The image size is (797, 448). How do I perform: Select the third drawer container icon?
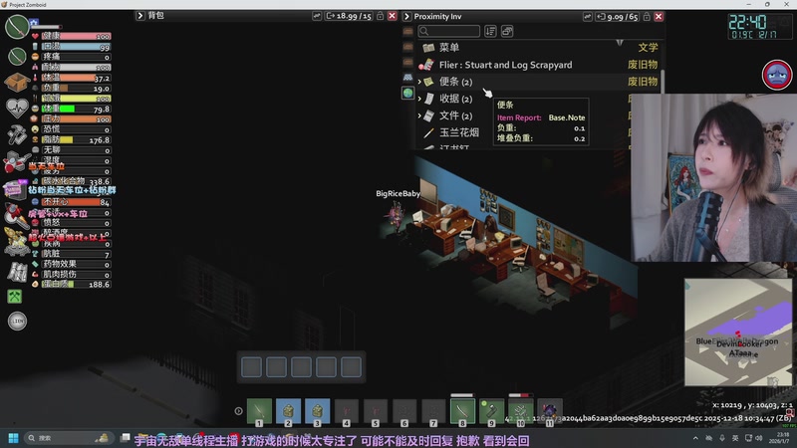[407, 62]
